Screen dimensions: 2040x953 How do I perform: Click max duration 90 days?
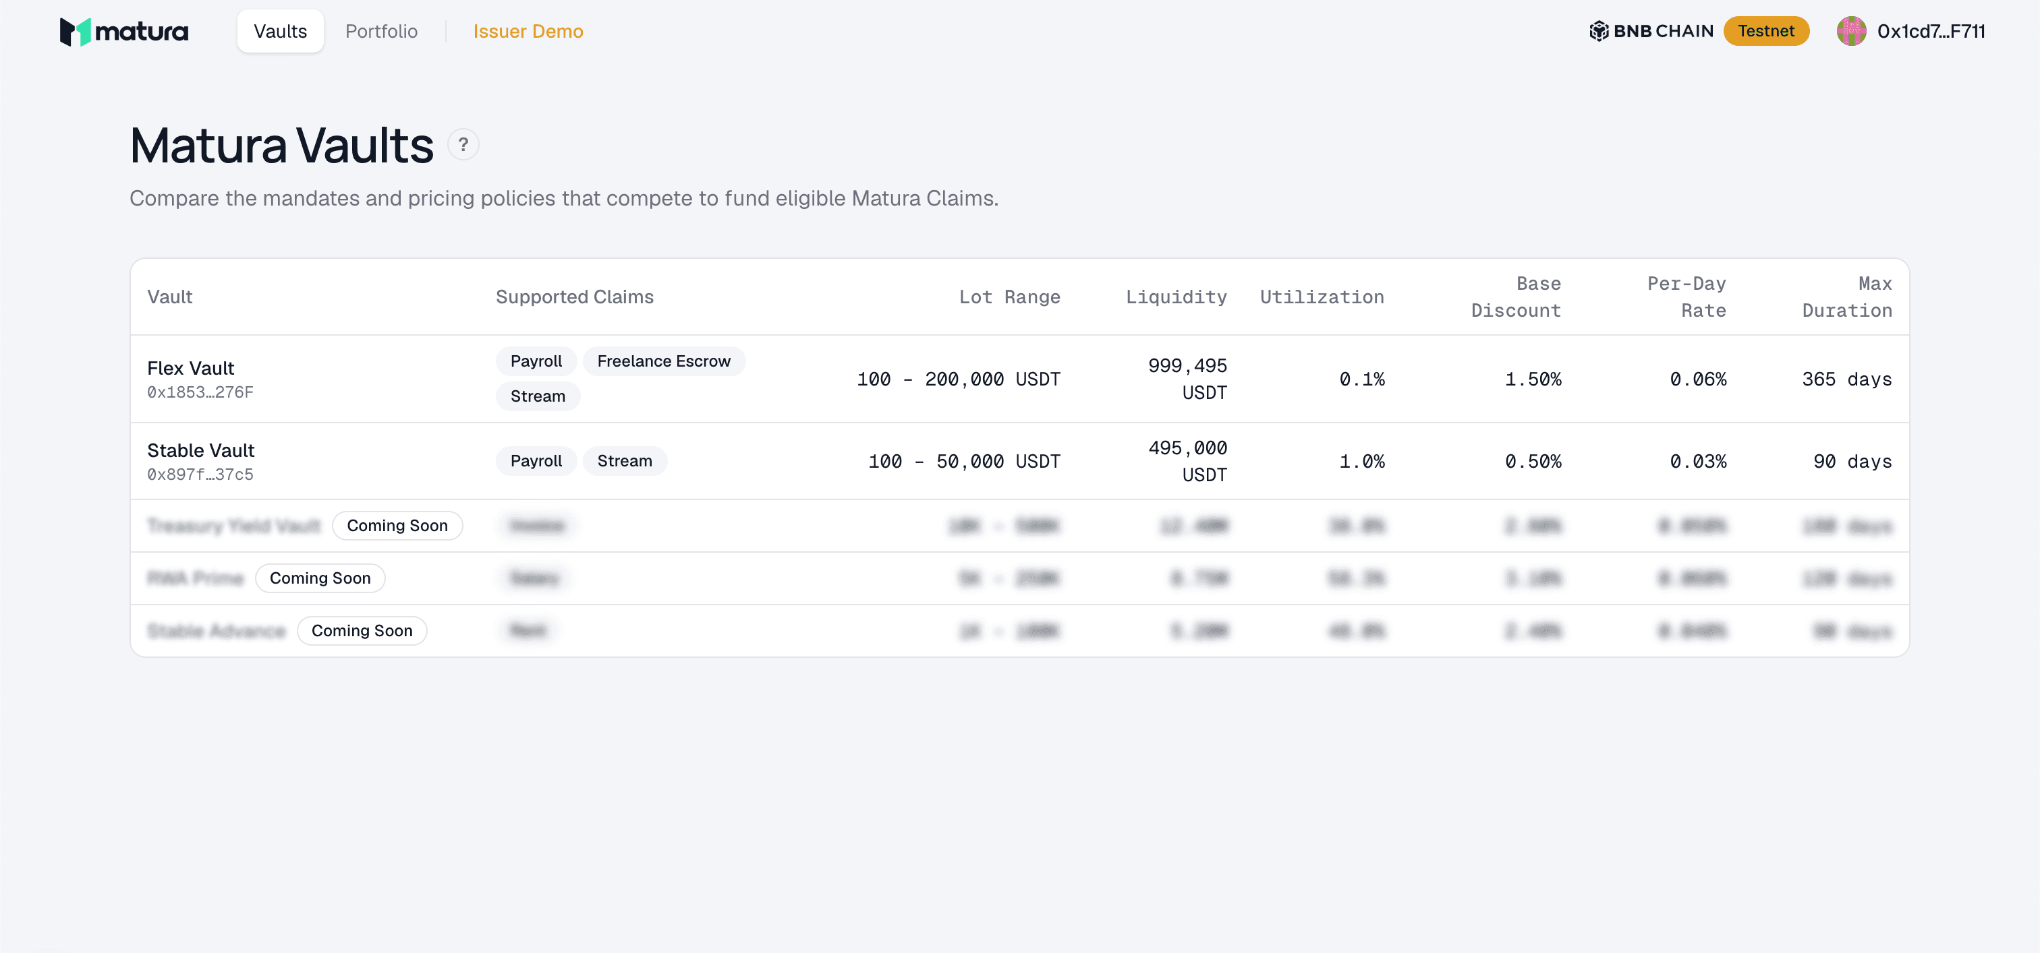(x=1852, y=461)
